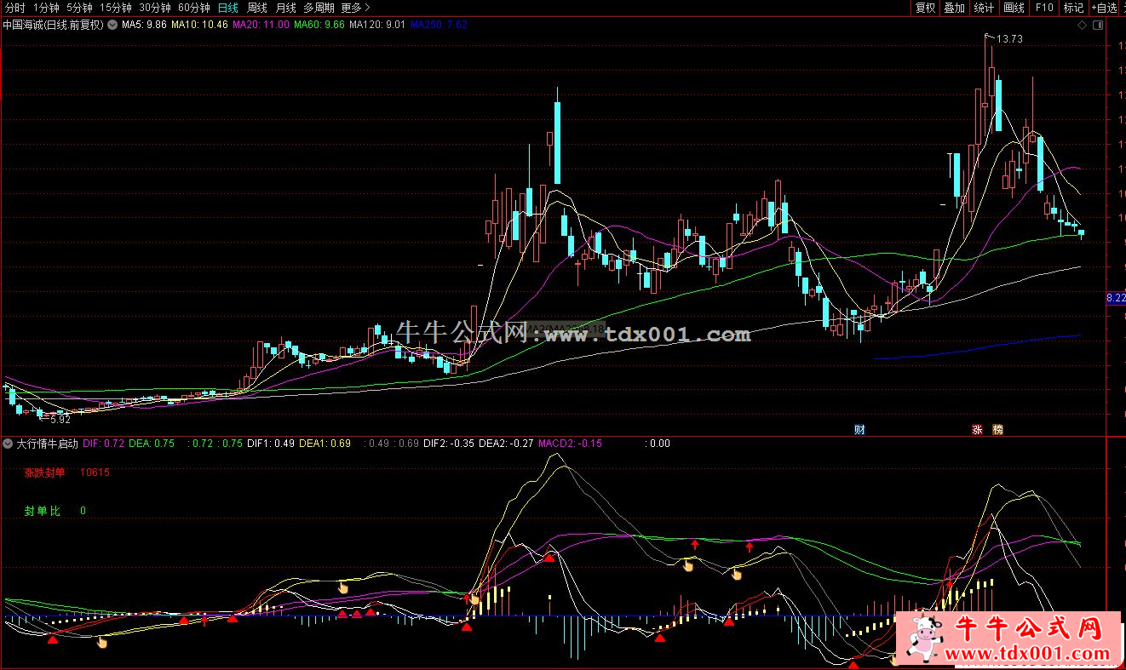Image resolution: width=1126 pixels, height=670 pixels.
Task: Select the 5分钟 period tab
Action: (79, 8)
